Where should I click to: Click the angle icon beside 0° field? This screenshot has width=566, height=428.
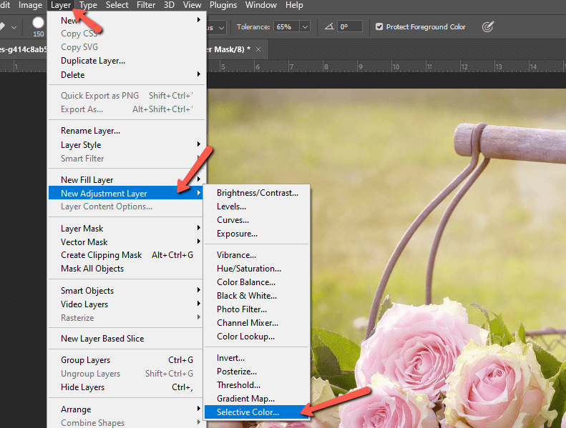point(329,26)
